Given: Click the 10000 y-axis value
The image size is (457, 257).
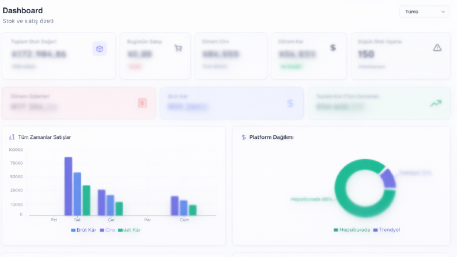Looking at the screenshot, I should coord(17,205).
